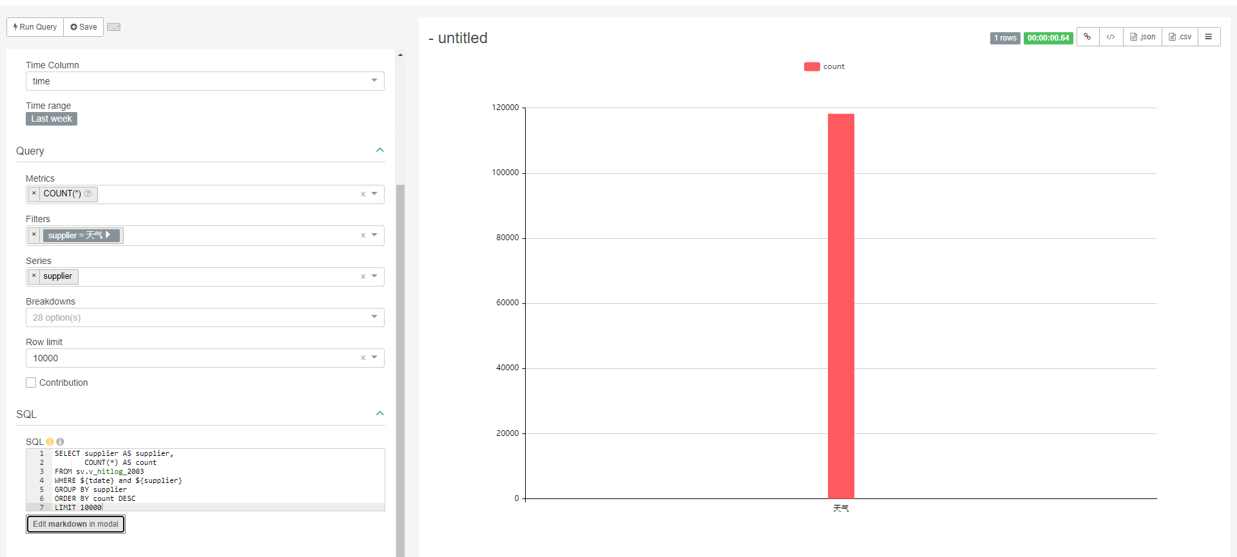Clear all values in Series field
Image resolution: width=1237 pixels, height=557 pixels.
(x=363, y=277)
